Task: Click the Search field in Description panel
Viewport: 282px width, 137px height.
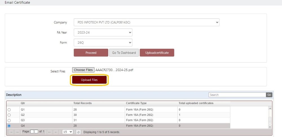Action: point(237,95)
